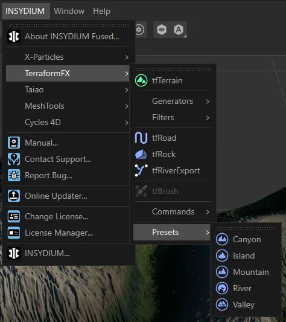The width and height of the screenshot is (286, 322).
Task: Expand the MeshTools submenu arrow
Action: 127,106
